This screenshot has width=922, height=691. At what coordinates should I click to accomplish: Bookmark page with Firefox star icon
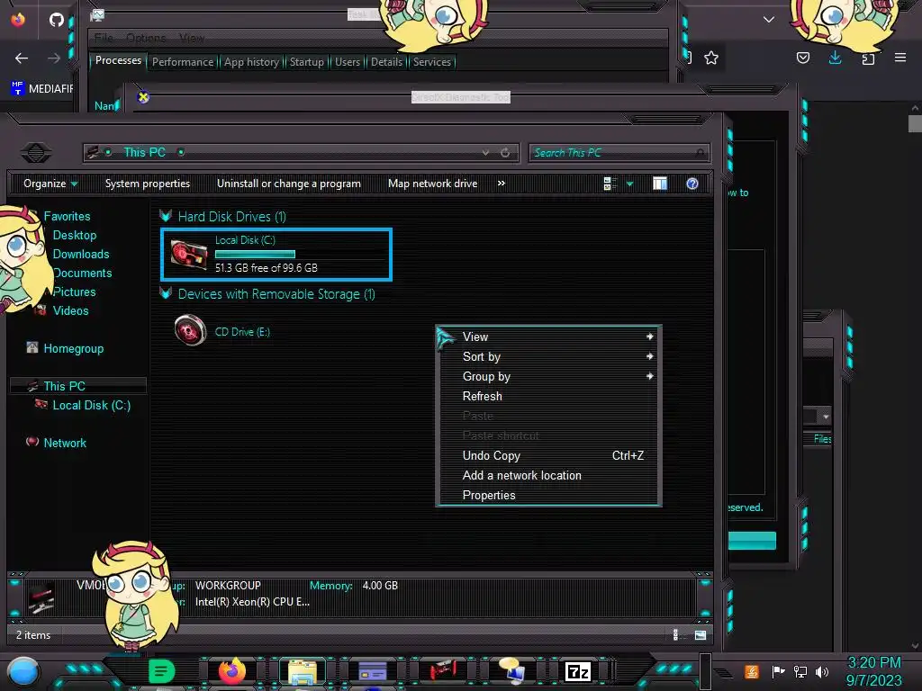coord(711,58)
